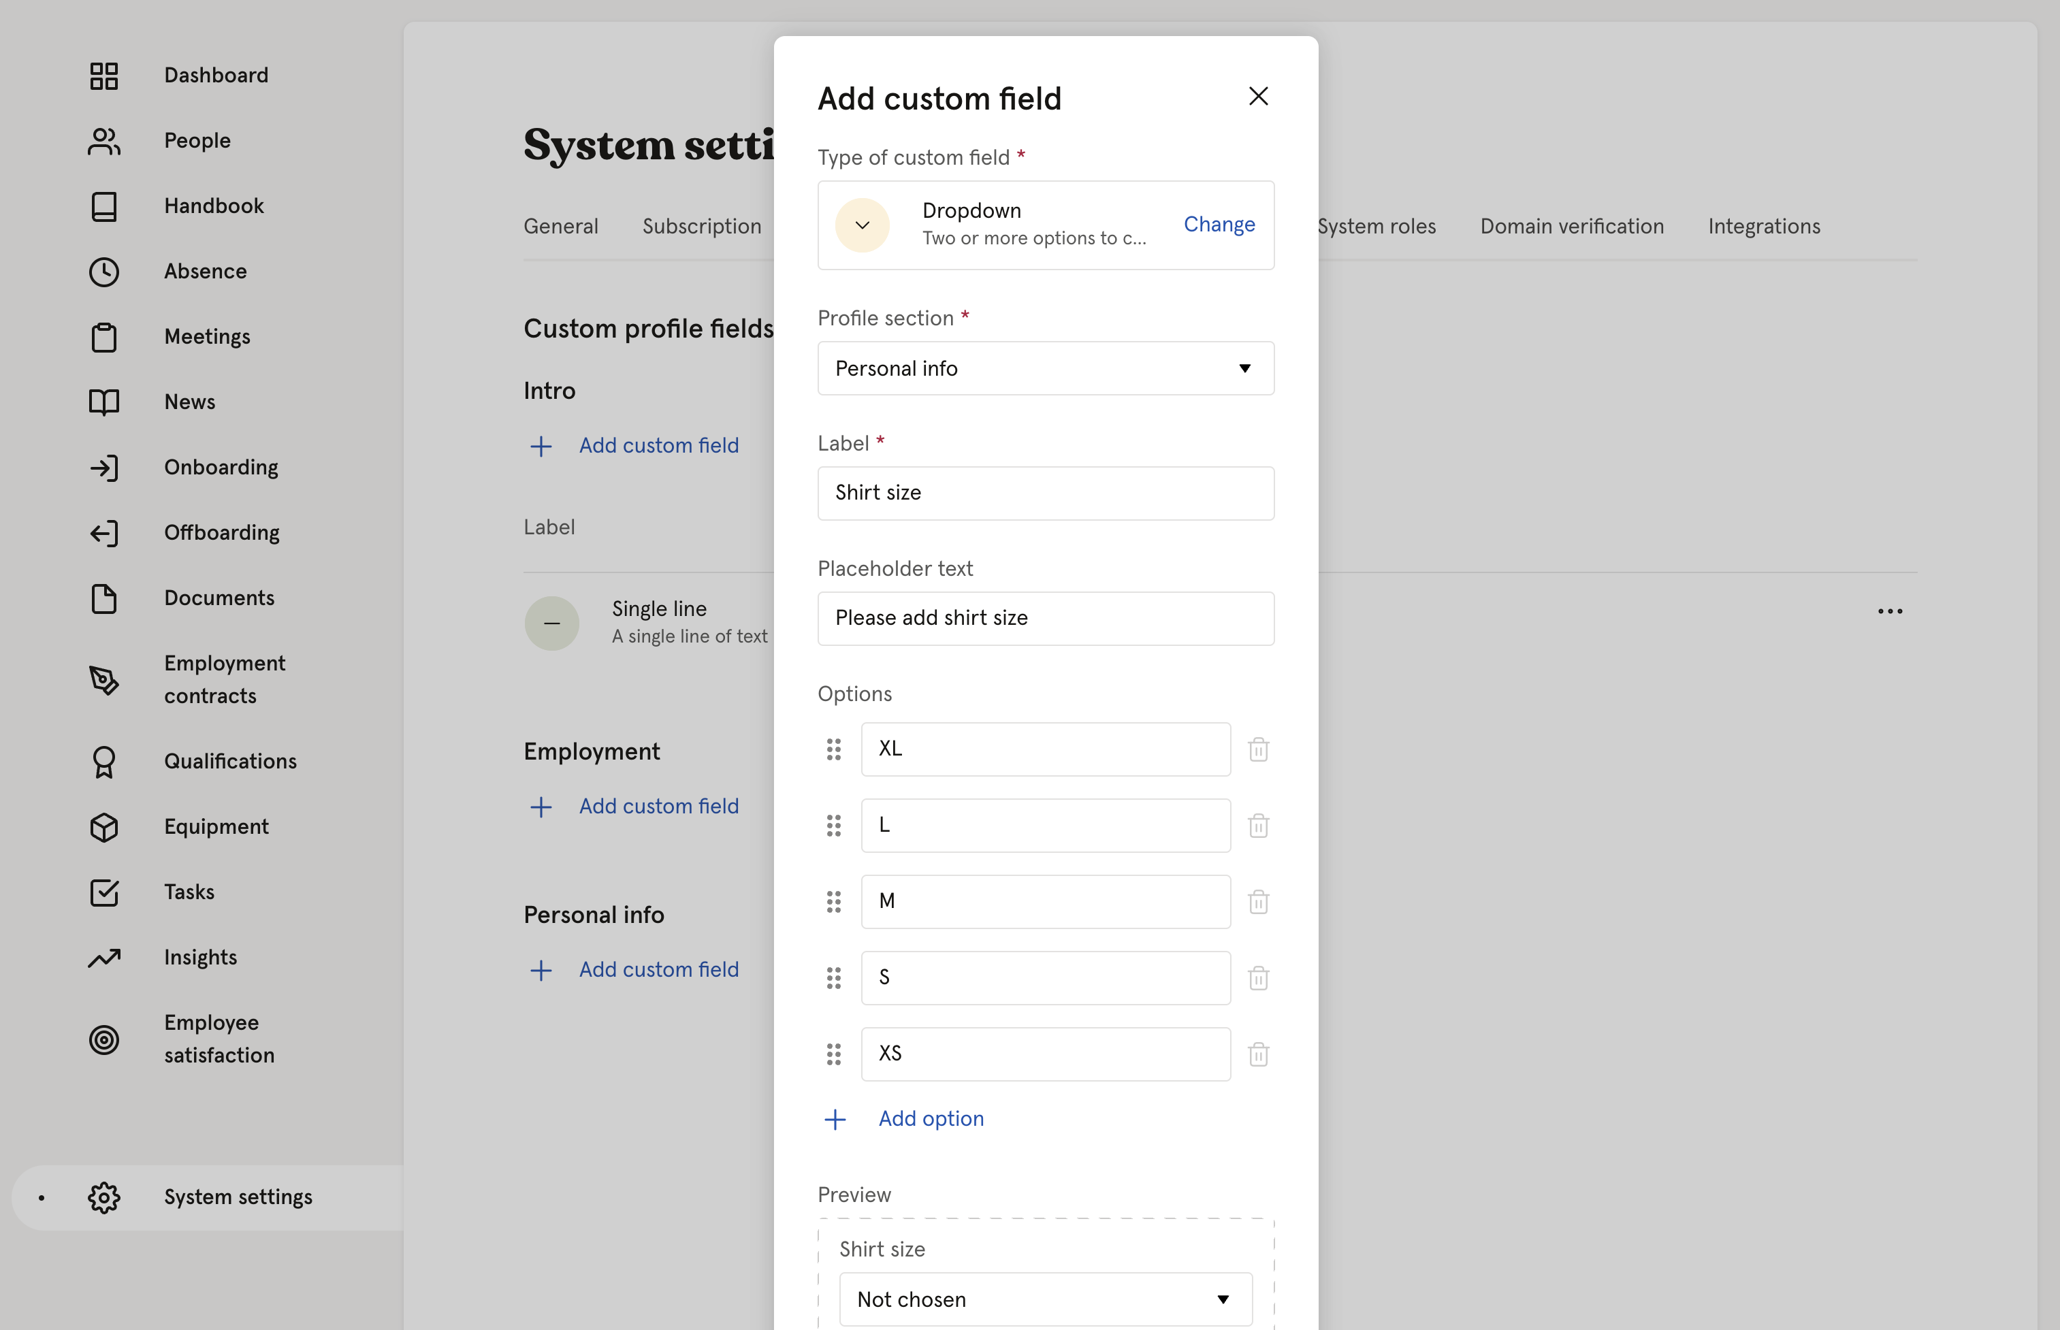Click the Documents file icon

pyautogui.click(x=103, y=598)
